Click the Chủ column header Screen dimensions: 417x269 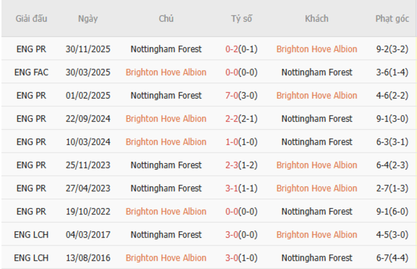tap(166, 19)
